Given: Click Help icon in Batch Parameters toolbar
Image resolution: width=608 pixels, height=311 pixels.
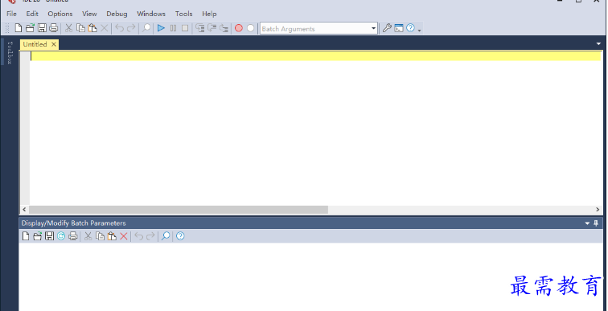Looking at the screenshot, I should point(180,236).
